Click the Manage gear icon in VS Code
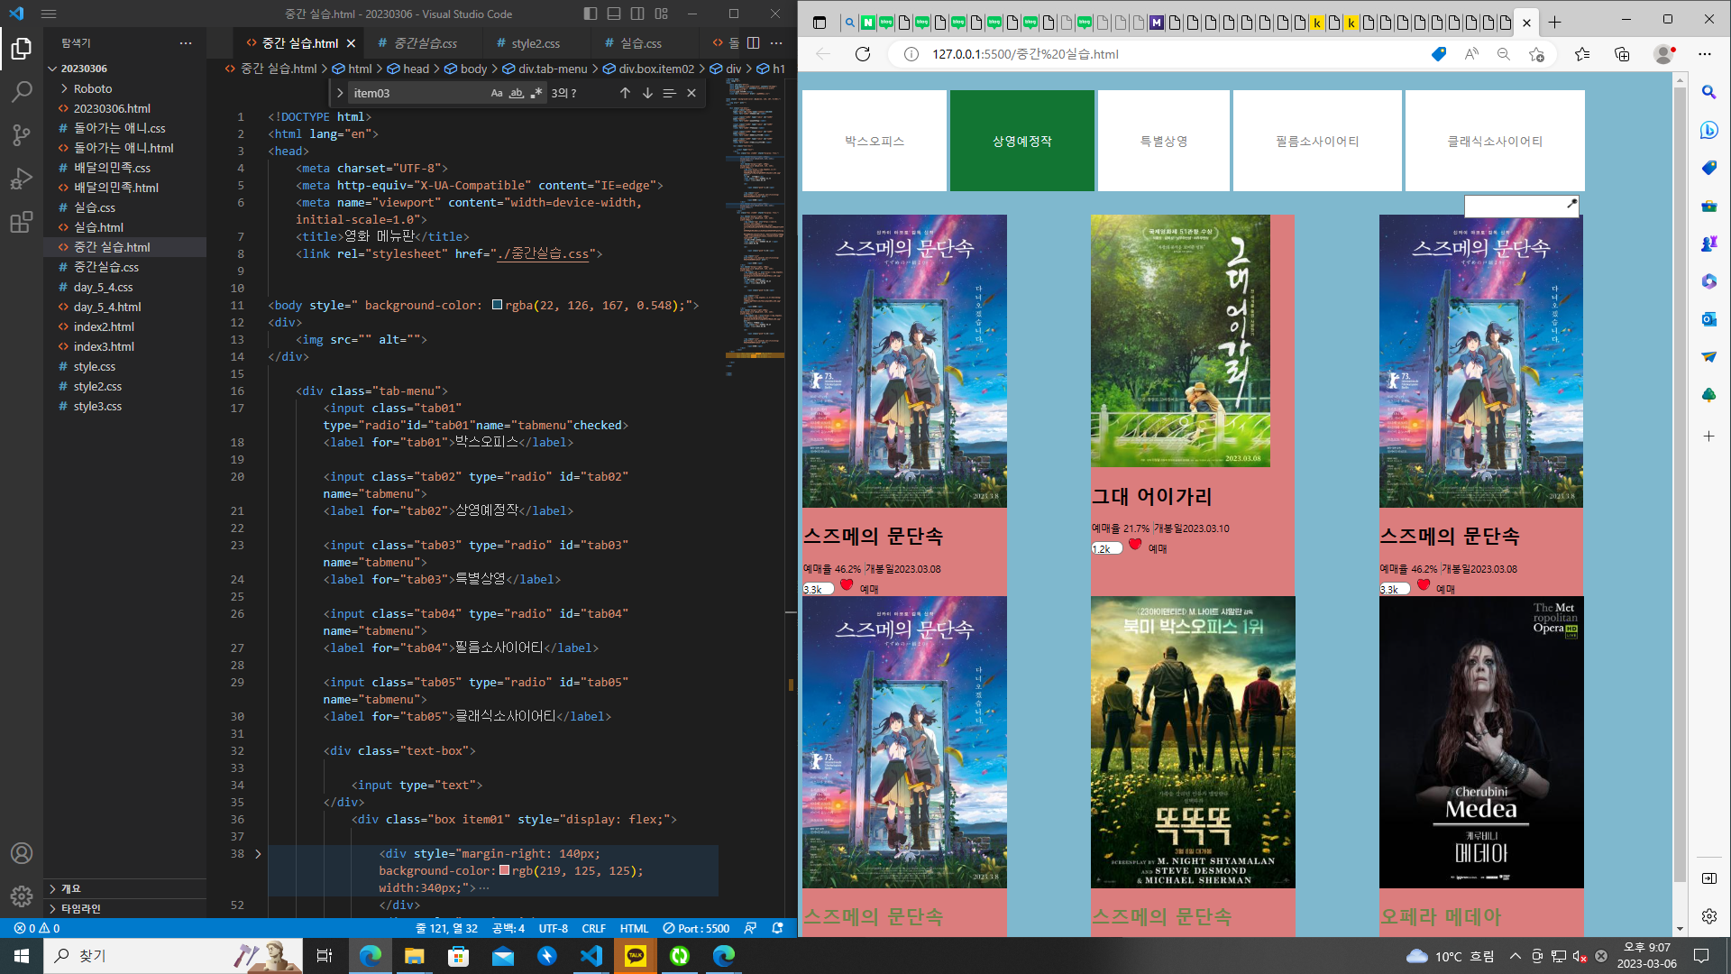Viewport: 1731px width, 974px height. pyautogui.click(x=22, y=896)
